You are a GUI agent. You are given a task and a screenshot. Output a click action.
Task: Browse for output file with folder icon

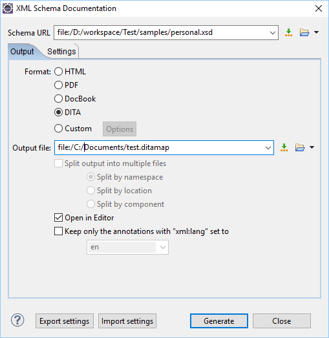coord(300,147)
